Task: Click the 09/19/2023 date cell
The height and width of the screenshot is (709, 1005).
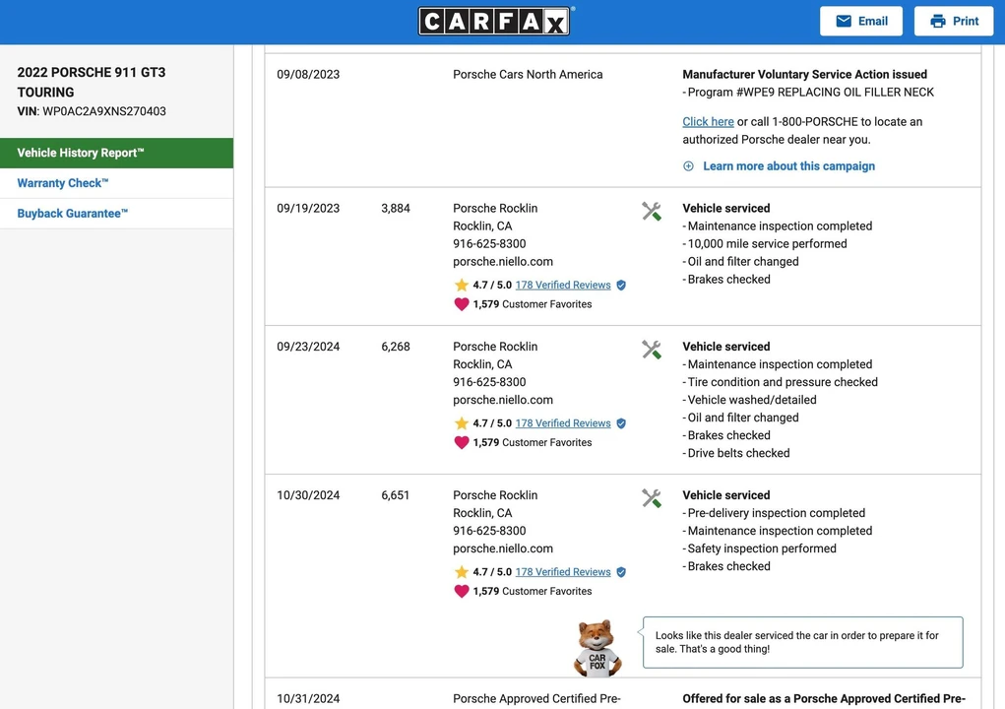Action: coord(308,209)
